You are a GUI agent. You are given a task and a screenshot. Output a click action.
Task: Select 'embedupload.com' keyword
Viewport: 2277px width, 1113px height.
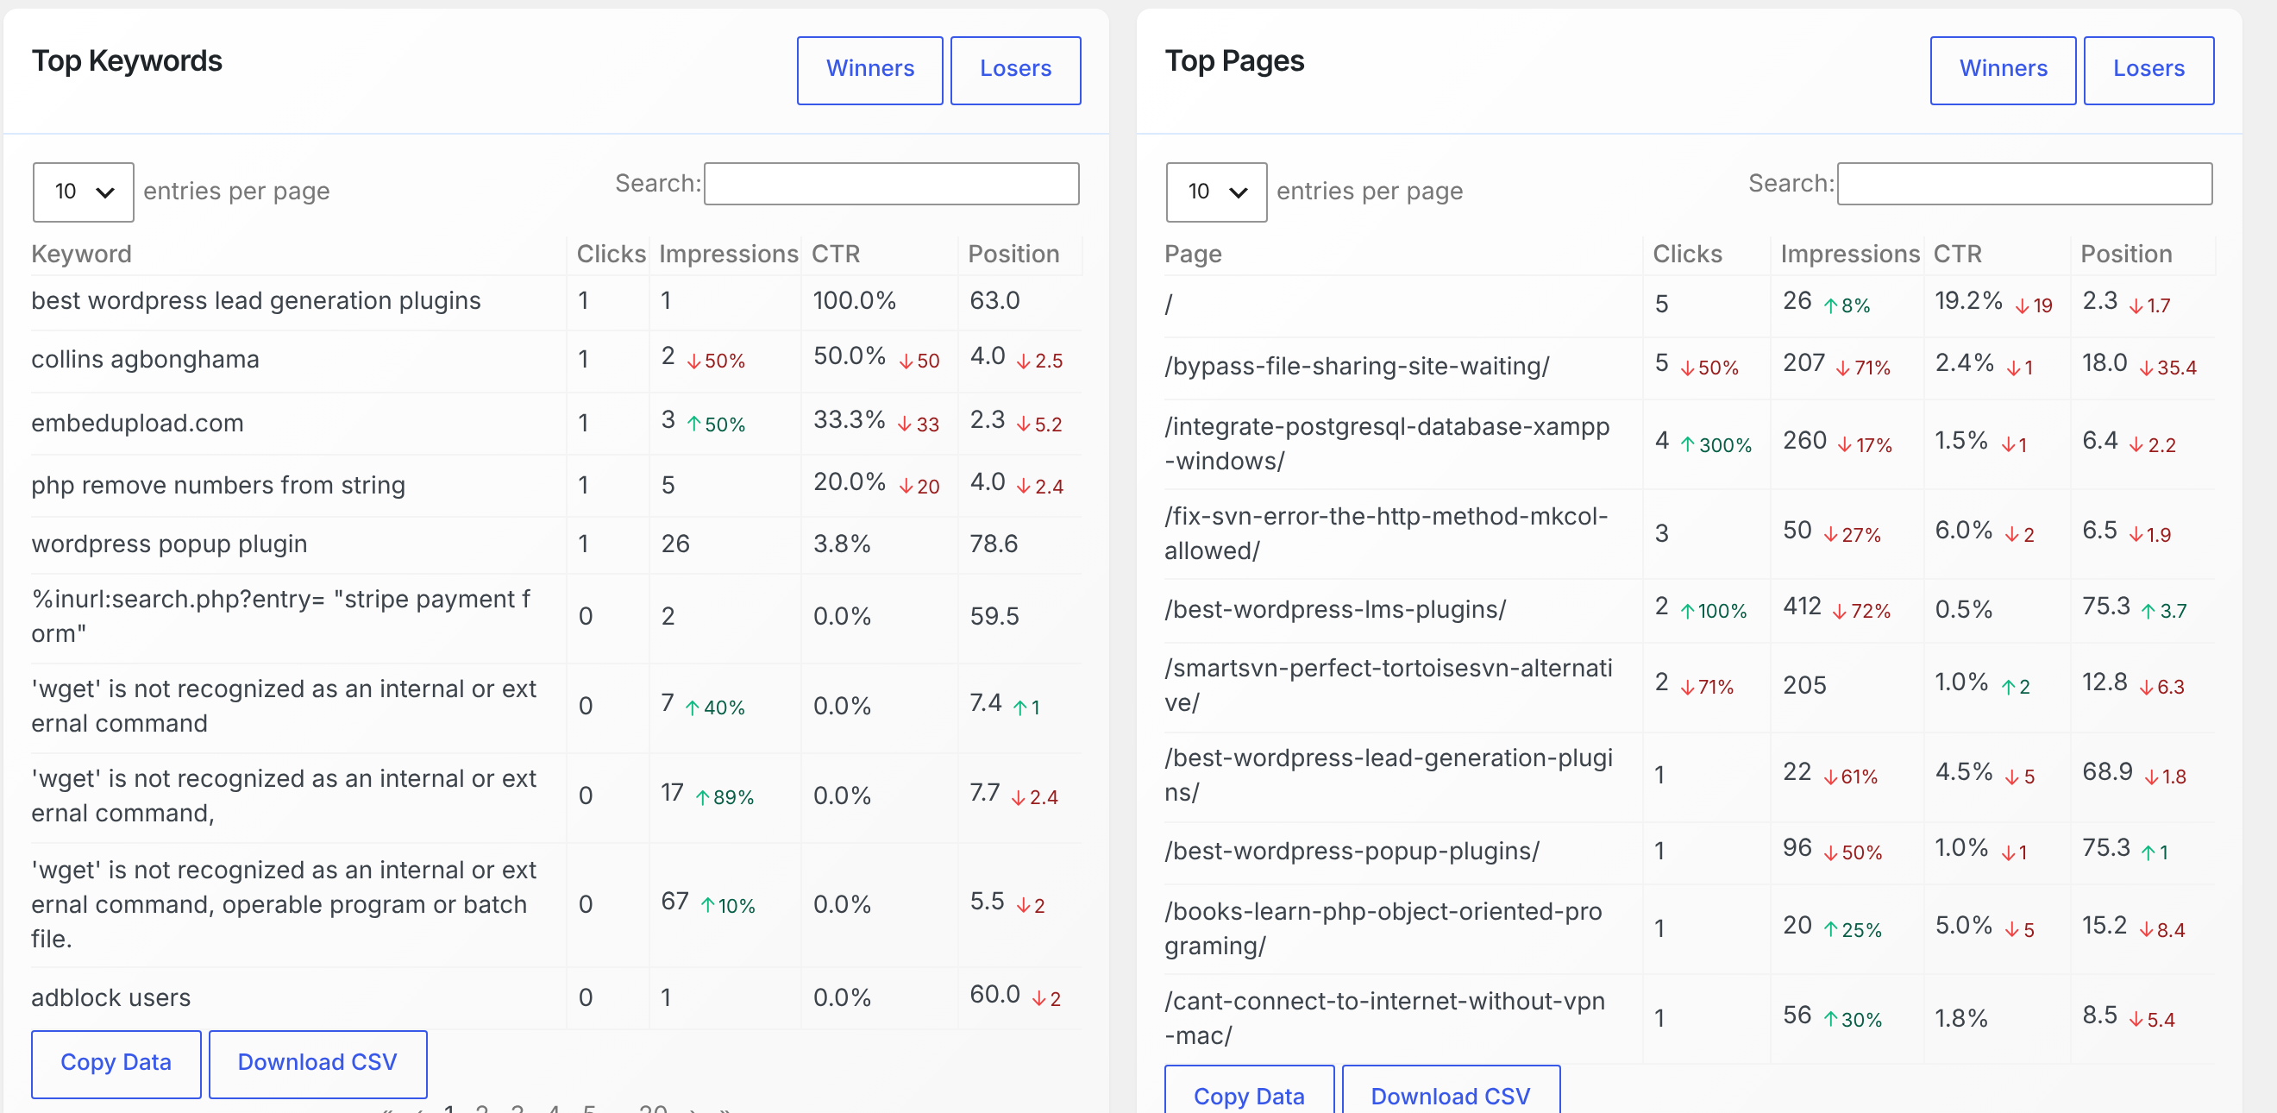(137, 424)
